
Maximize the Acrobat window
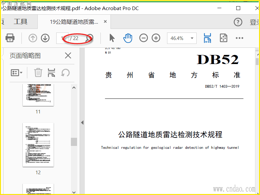[238, 8]
